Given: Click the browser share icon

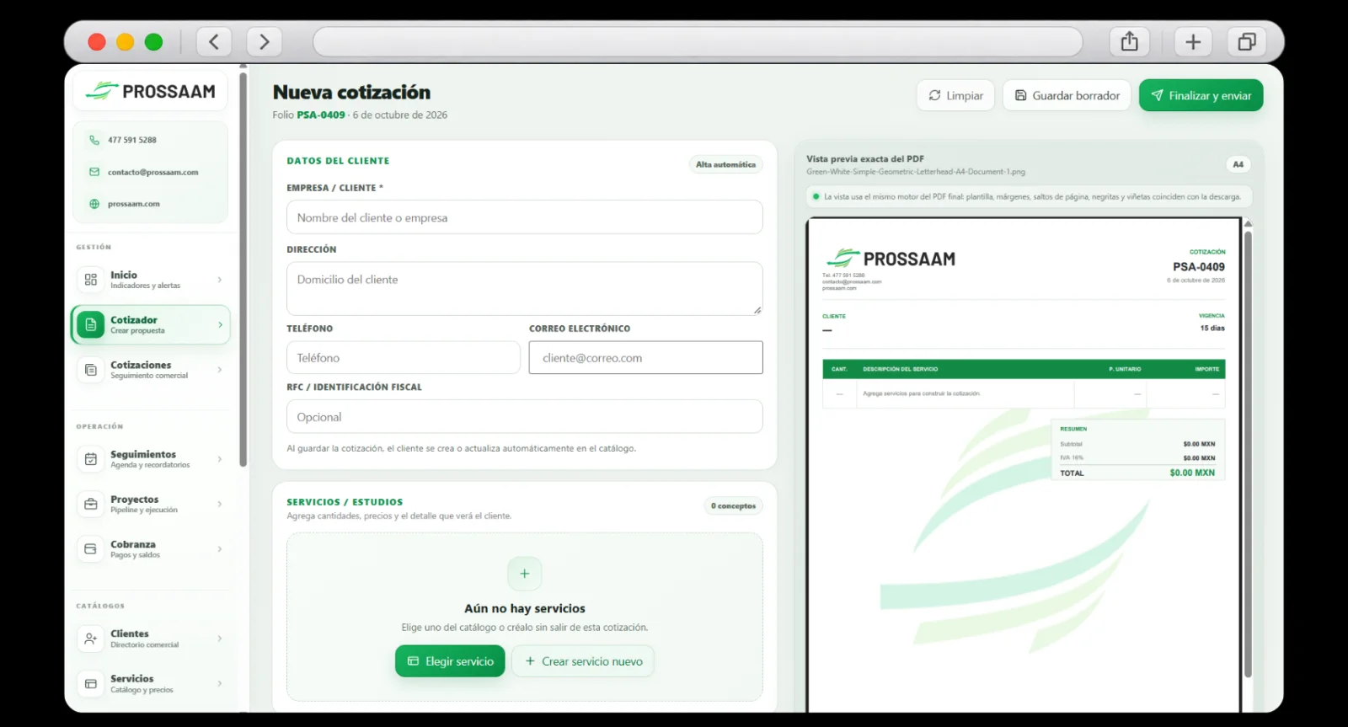Looking at the screenshot, I should (1130, 41).
